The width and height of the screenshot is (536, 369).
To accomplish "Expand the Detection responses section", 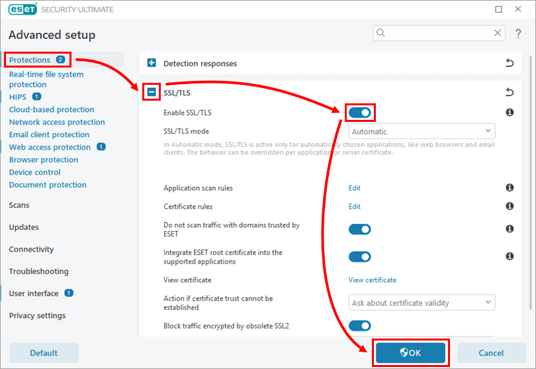I will pos(152,63).
